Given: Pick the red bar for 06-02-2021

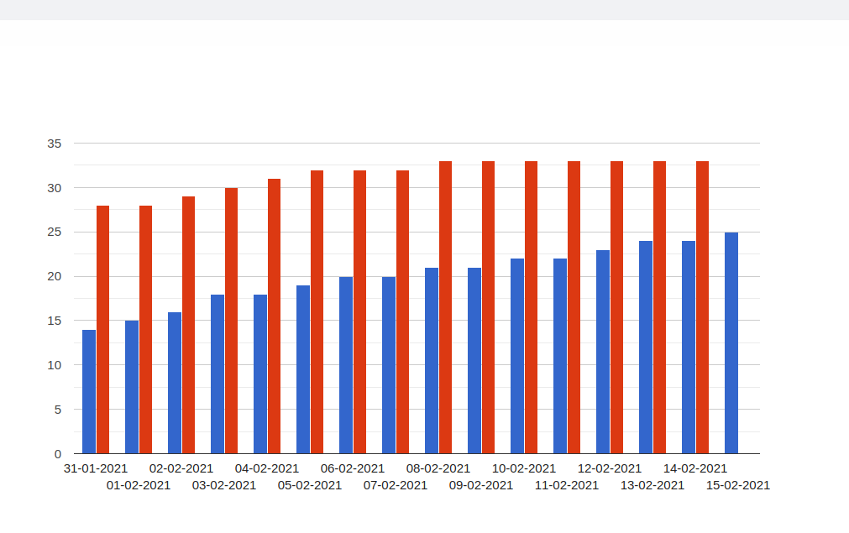Looking at the screenshot, I should [360, 312].
